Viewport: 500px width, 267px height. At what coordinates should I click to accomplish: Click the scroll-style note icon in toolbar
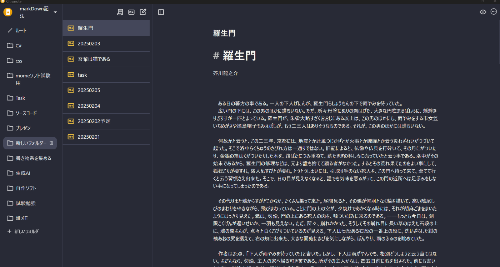click(x=120, y=12)
